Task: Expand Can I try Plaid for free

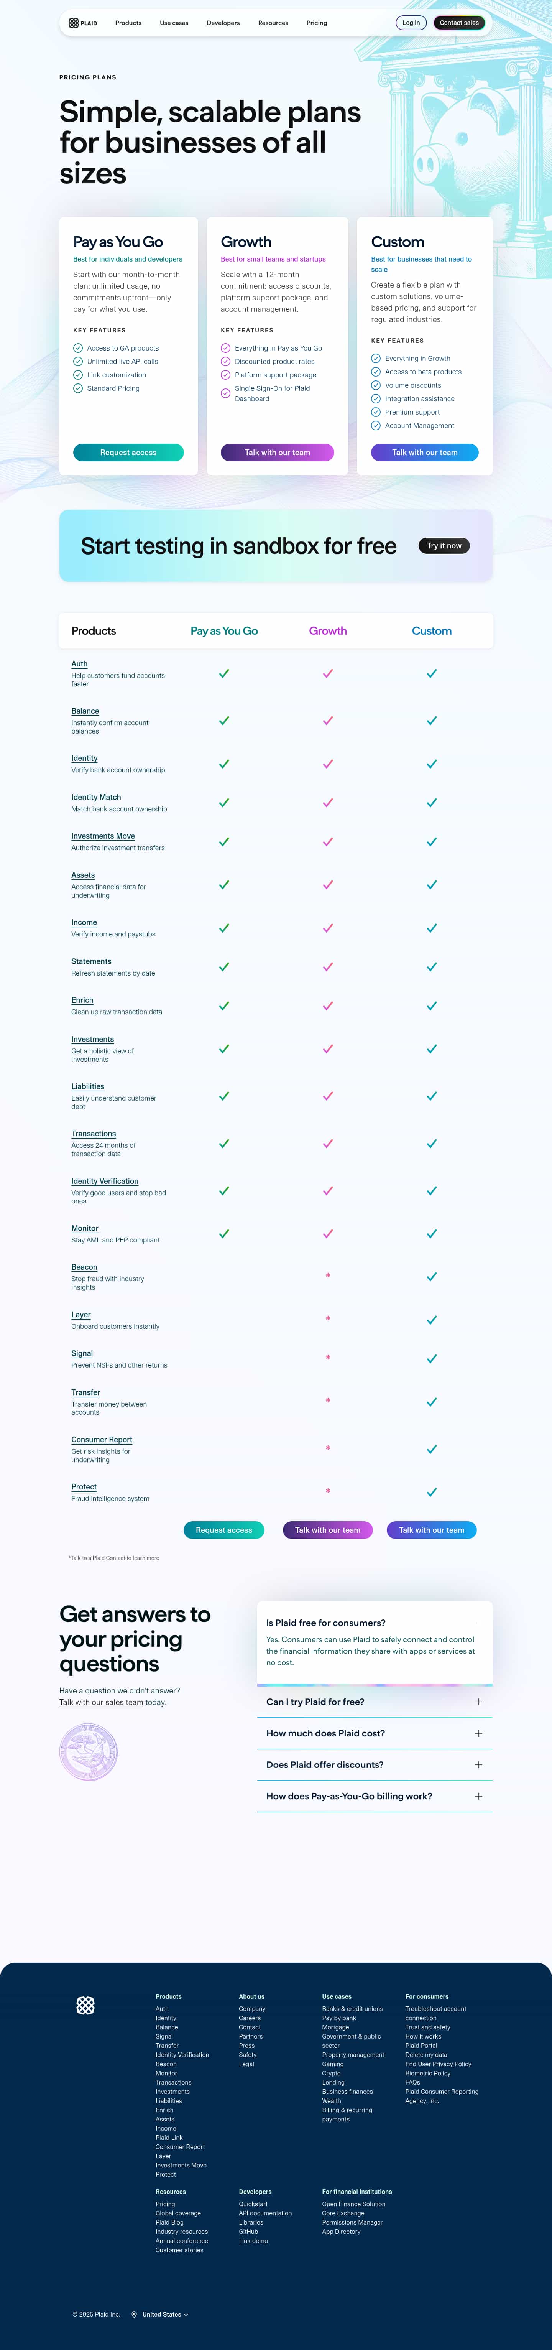Action: [478, 1702]
